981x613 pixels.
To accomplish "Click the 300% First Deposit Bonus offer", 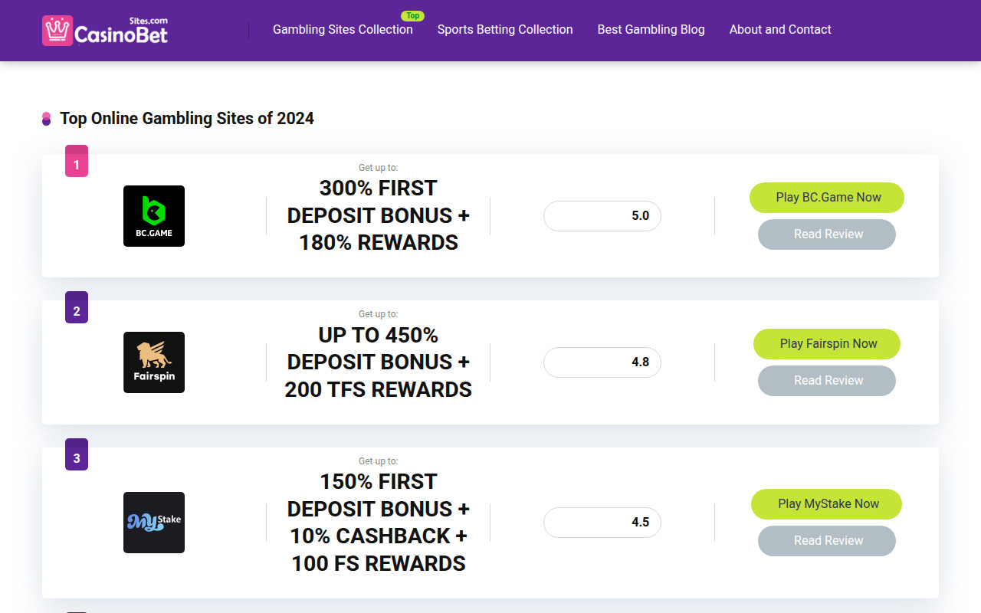I will (x=379, y=215).
